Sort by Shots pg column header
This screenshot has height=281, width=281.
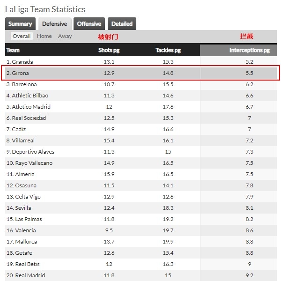click(109, 50)
